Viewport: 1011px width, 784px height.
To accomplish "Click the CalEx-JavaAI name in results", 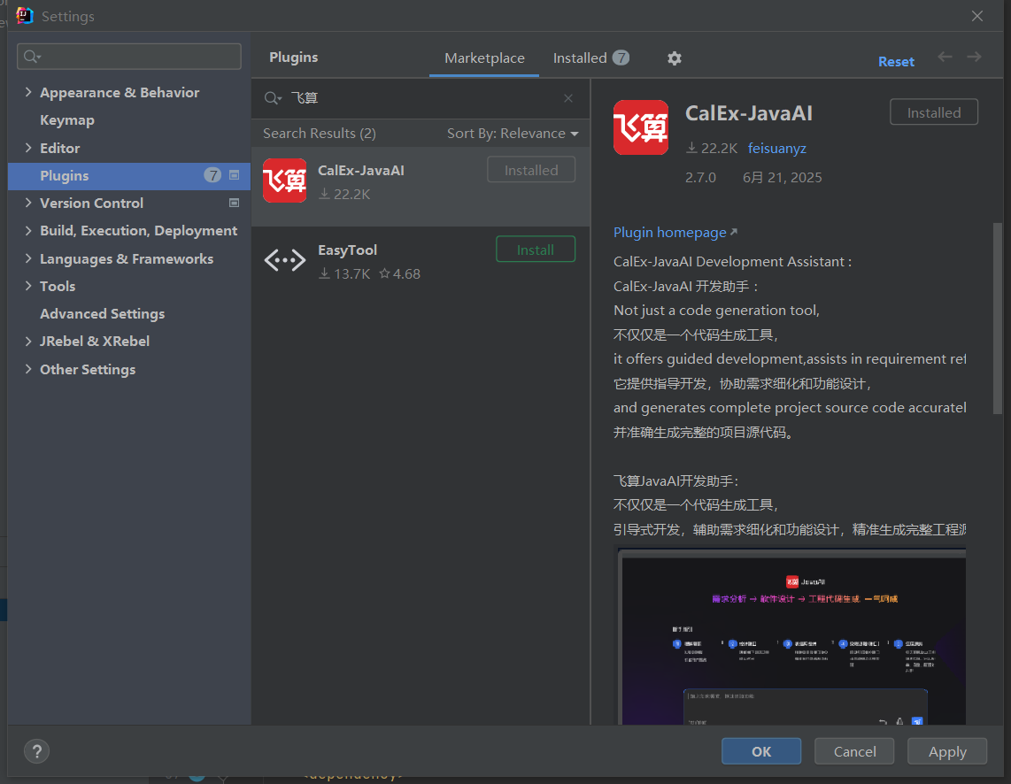I will (x=361, y=171).
